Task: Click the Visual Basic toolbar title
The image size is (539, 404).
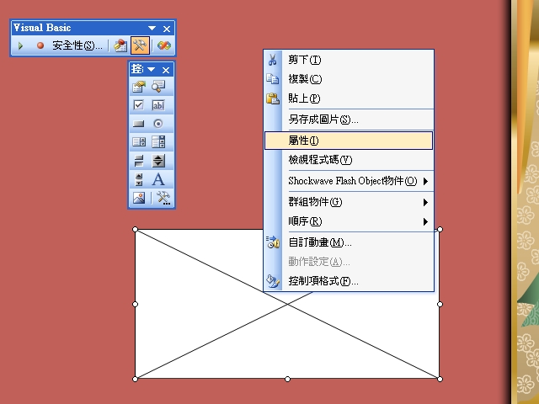Action: [x=42, y=28]
